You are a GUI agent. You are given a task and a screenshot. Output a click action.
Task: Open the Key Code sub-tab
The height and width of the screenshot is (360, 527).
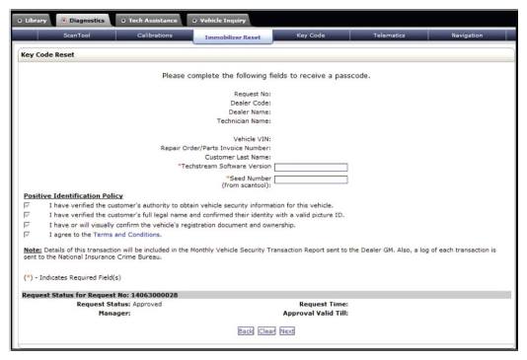[x=311, y=36]
